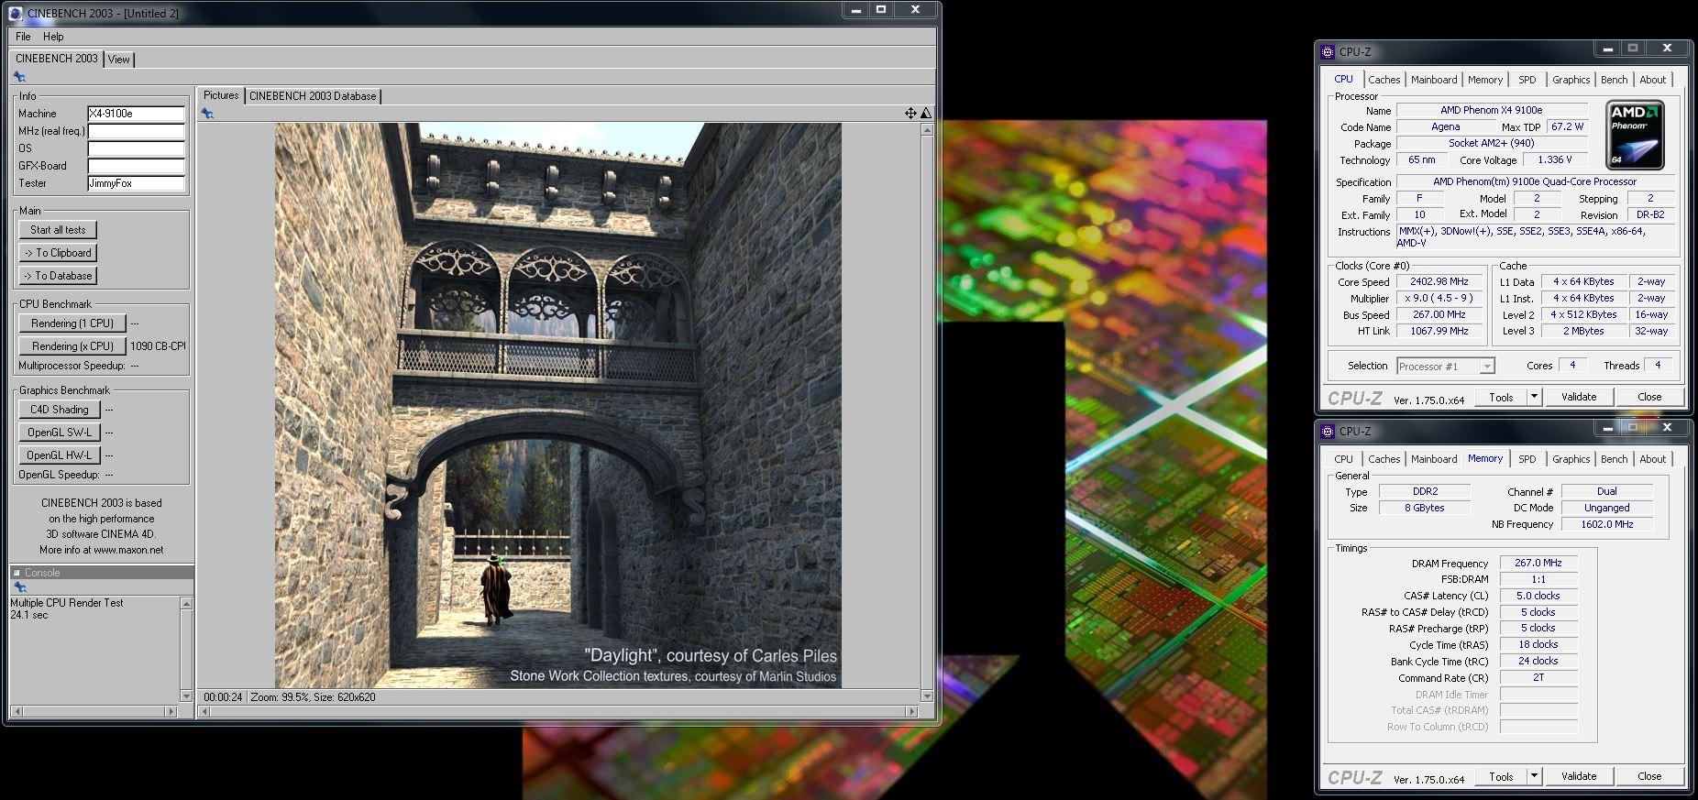Run Rendering (1 CPU) benchmark

click(x=72, y=323)
